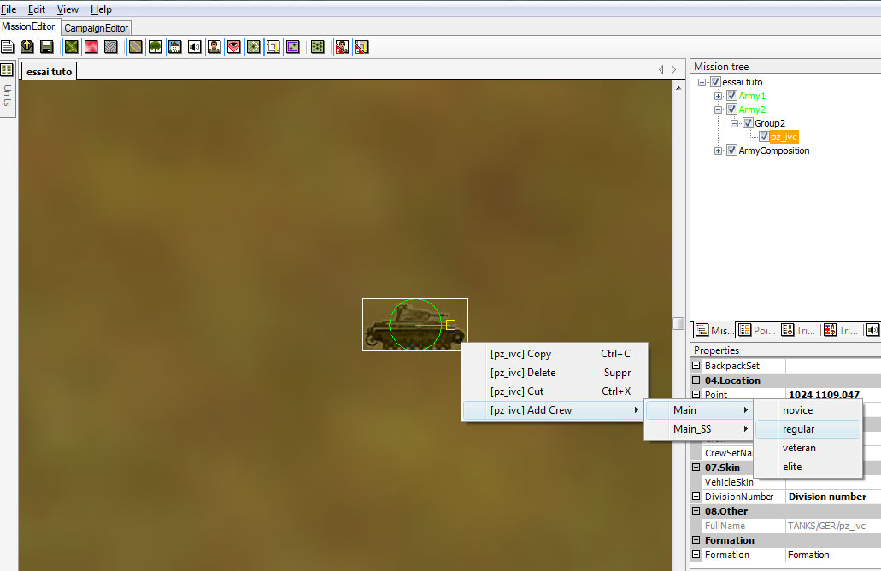Select '[pz_ivc] Delete' in context menu
This screenshot has width=881, height=571.
click(x=523, y=373)
